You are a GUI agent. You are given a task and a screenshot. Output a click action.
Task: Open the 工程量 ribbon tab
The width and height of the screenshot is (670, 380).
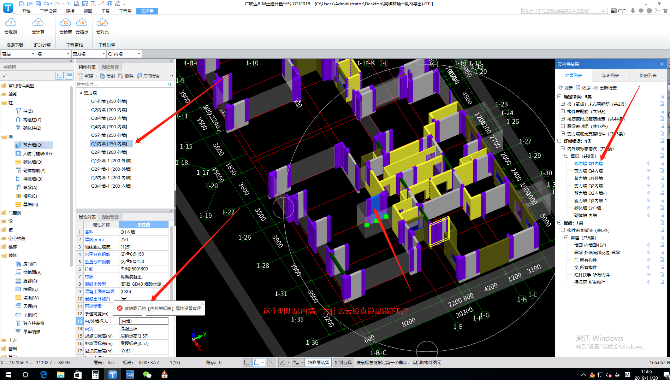(x=125, y=11)
